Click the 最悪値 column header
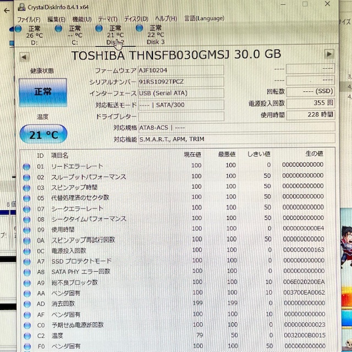Image resolution: width=352 pixels, height=352 pixels. 227,154
